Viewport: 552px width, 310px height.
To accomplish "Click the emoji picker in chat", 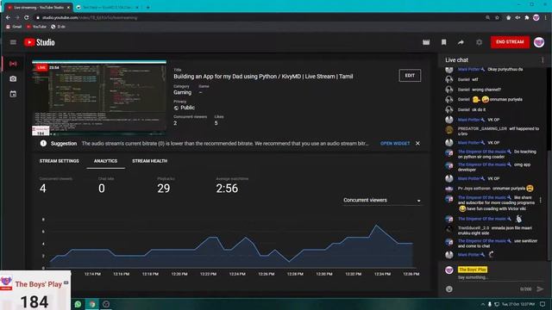I will pos(448,289).
